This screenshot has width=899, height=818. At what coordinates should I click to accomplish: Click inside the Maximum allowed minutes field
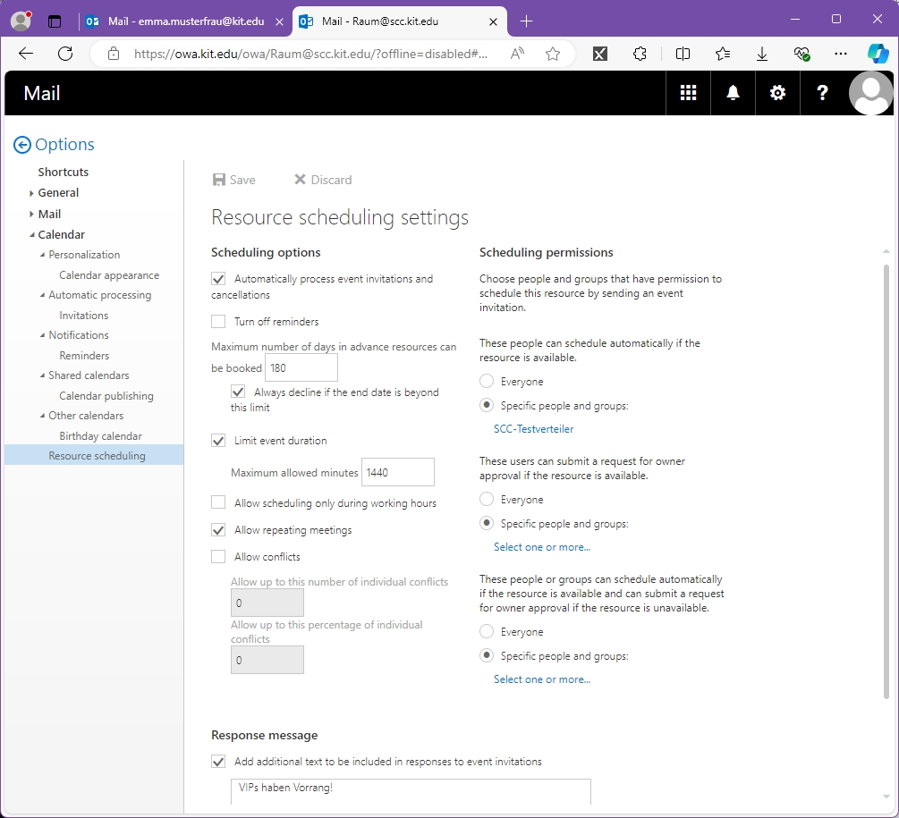pyautogui.click(x=397, y=472)
